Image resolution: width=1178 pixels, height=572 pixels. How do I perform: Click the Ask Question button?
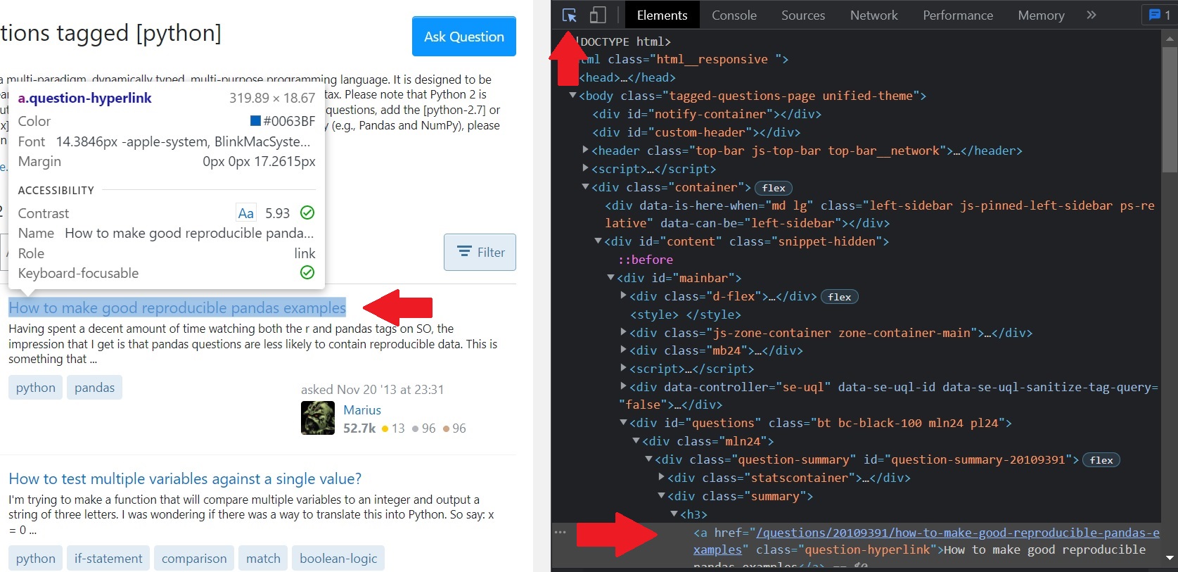point(464,37)
